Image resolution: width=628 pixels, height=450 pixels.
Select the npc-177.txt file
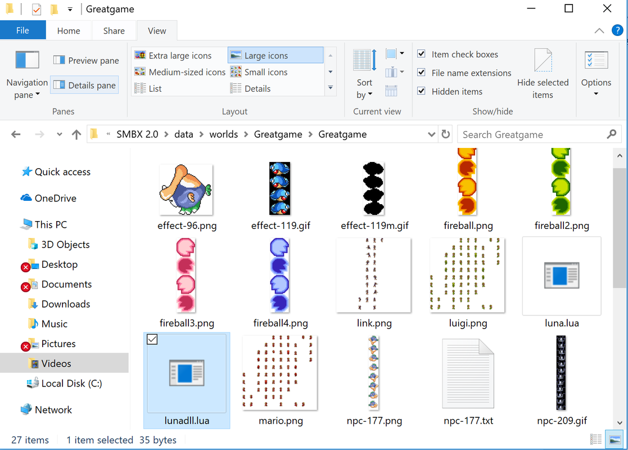coord(468,381)
